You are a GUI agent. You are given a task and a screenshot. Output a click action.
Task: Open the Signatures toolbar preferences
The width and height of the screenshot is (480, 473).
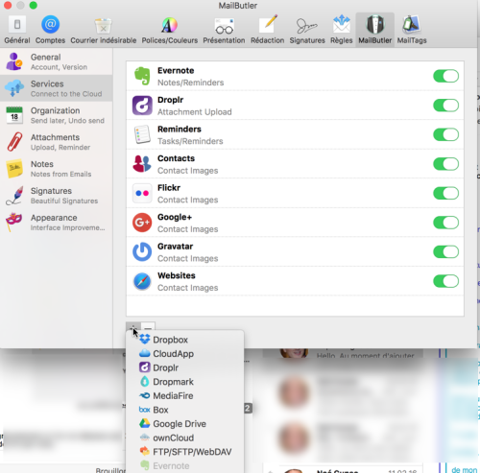point(307,30)
